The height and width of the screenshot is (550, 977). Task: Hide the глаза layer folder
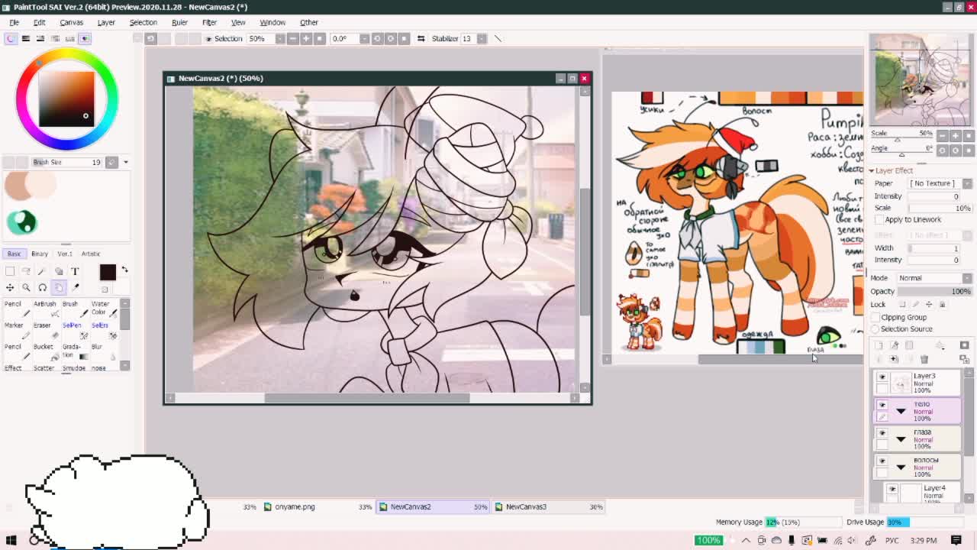pos(882,433)
